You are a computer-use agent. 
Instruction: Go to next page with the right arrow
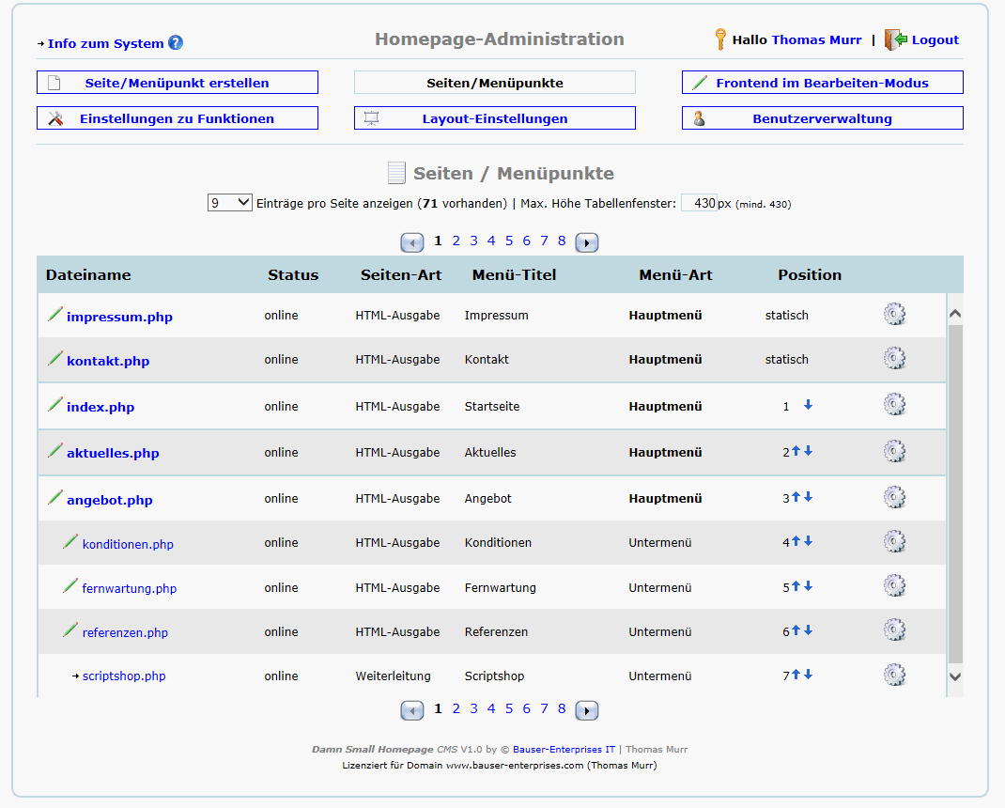586,241
